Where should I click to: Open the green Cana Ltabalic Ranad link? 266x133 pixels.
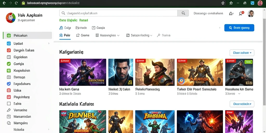pyautogui.click(x=74, y=20)
